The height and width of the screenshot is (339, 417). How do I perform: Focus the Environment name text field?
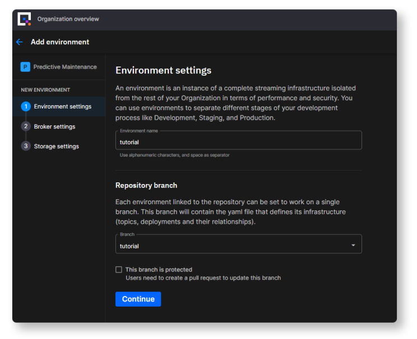[x=238, y=142]
